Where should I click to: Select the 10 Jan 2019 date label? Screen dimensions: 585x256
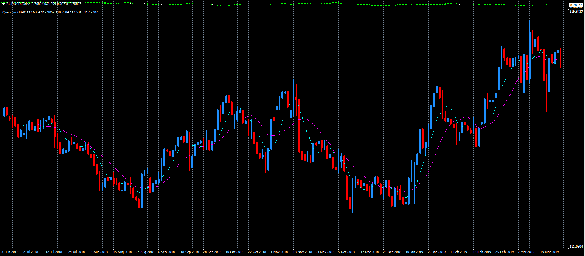click(414, 252)
